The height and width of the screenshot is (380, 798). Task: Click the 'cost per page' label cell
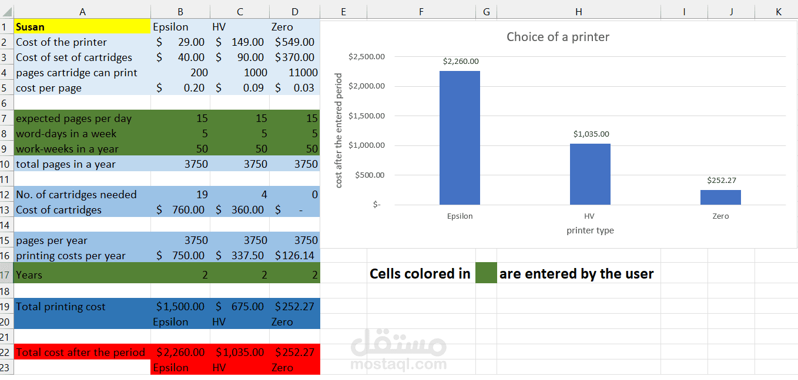point(82,87)
